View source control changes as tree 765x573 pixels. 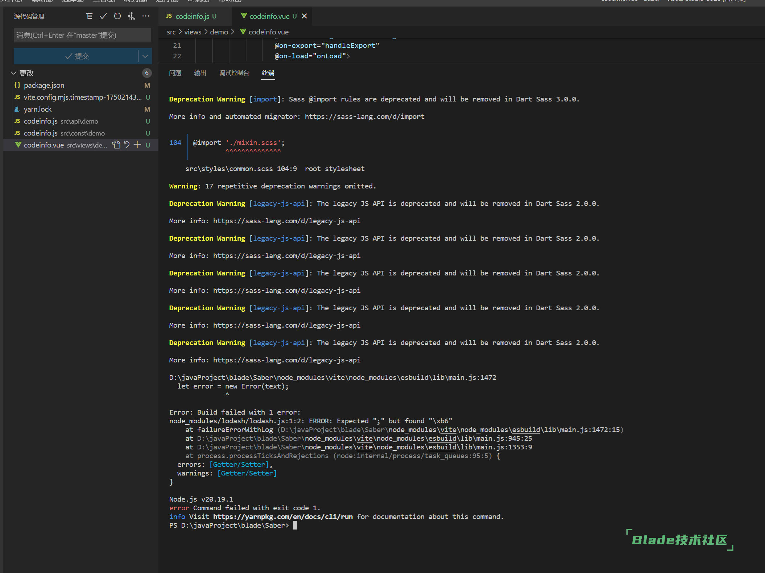[x=89, y=16]
